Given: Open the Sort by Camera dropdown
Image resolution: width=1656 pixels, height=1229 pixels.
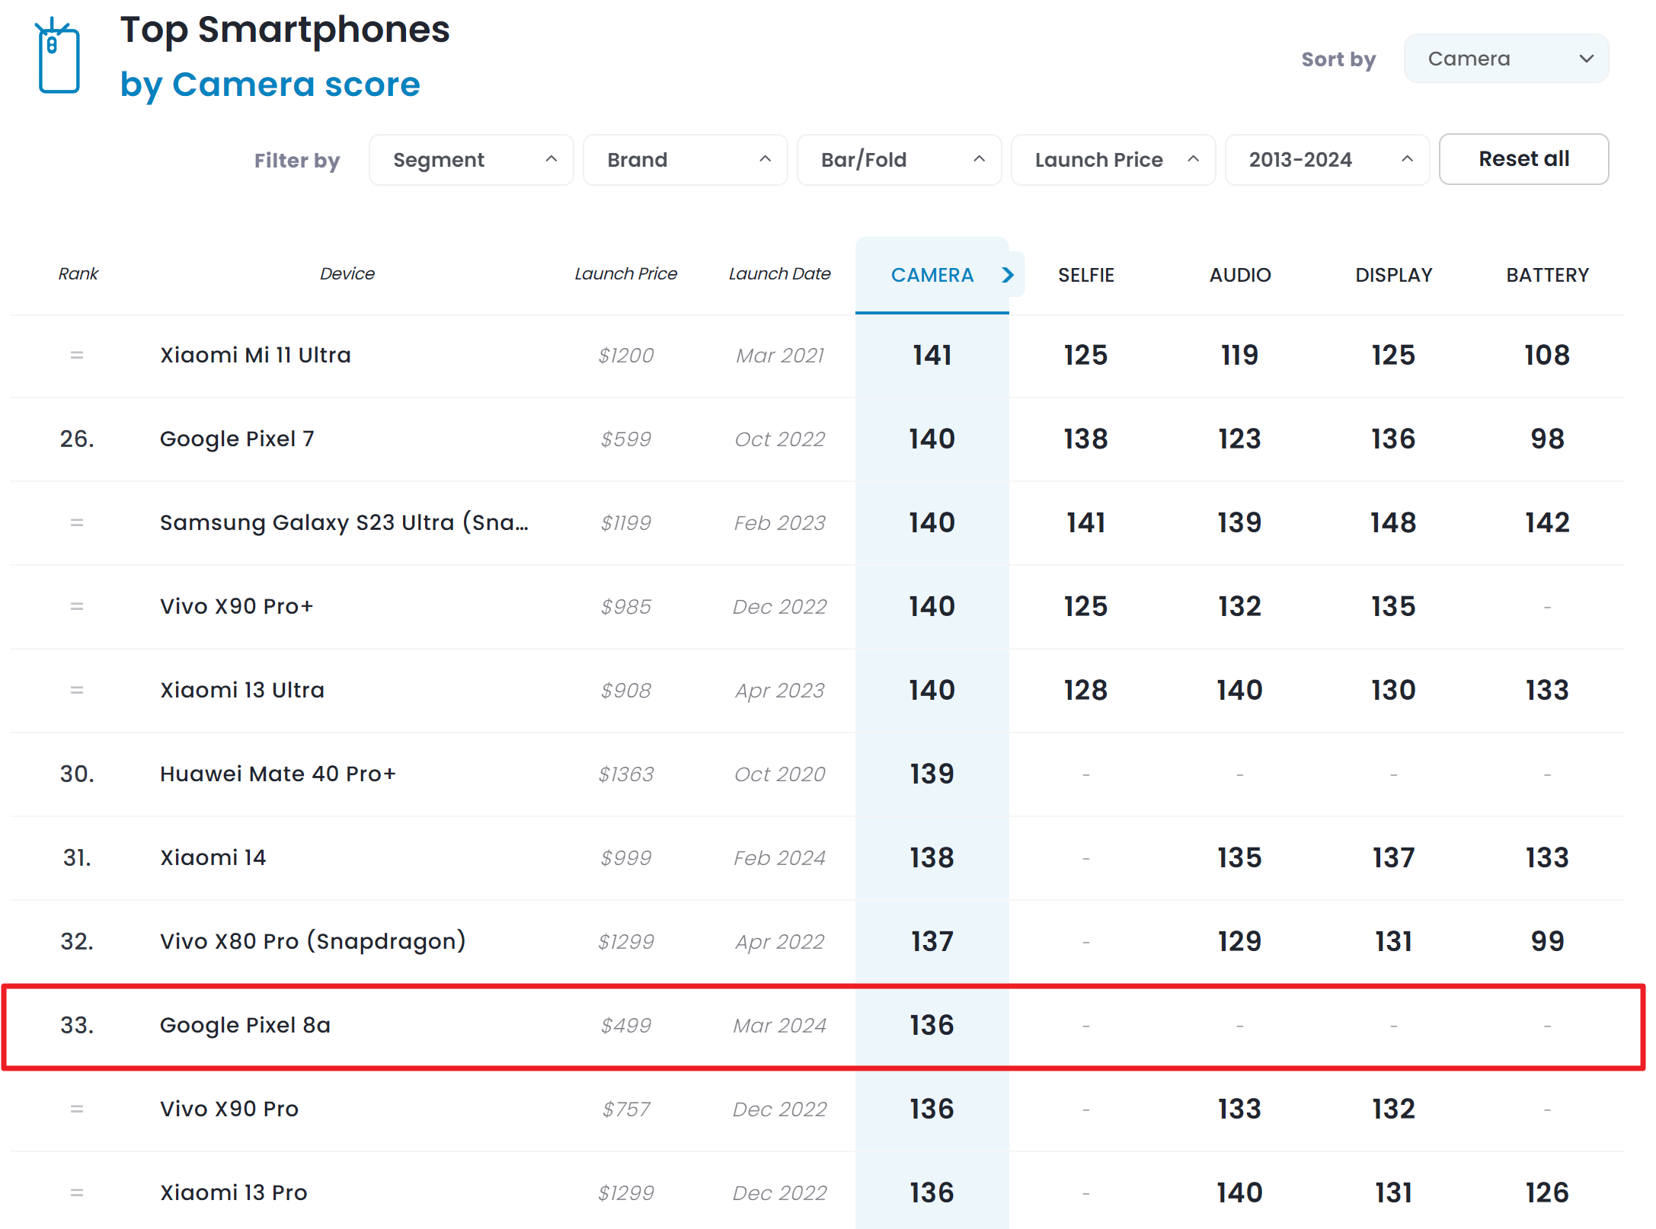Looking at the screenshot, I should pos(1505,59).
